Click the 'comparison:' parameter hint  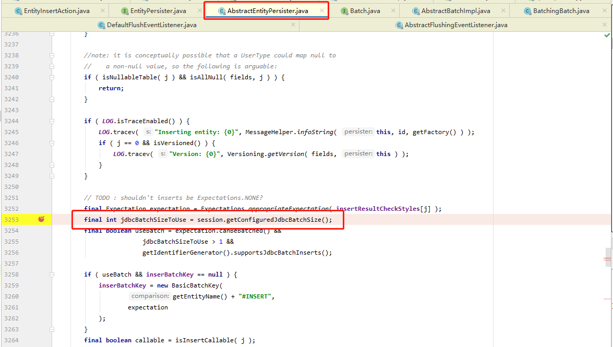[150, 296]
